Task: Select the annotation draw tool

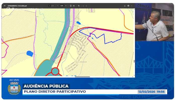Action: pos(79,6)
